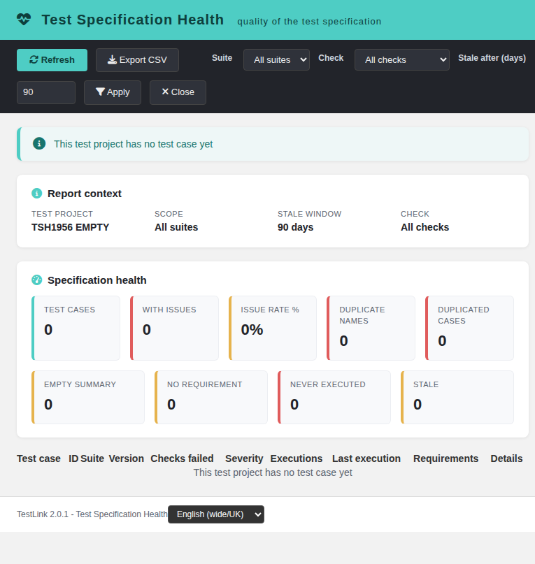This screenshot has height=564, width=535.
Task: Click the 'Details' column header
Action: coord(506,458)
